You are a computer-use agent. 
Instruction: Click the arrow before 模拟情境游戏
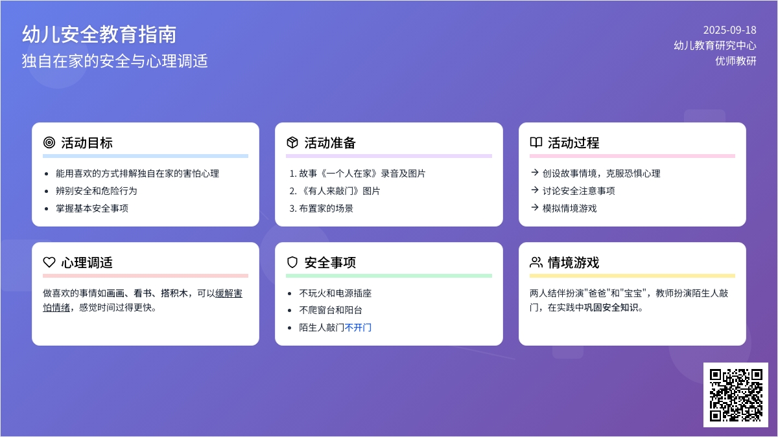point(534,208)
